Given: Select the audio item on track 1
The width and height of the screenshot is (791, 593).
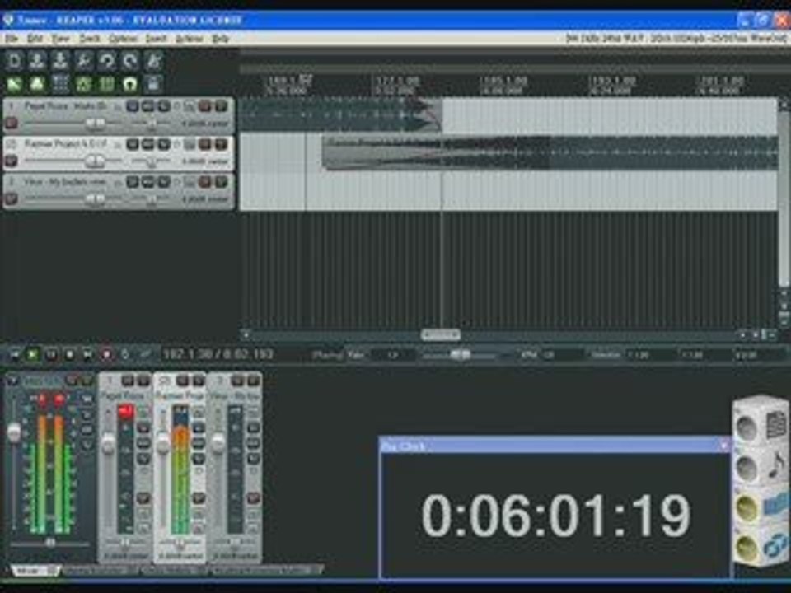Looking at the screenshot, I should [x=340, y=115].
